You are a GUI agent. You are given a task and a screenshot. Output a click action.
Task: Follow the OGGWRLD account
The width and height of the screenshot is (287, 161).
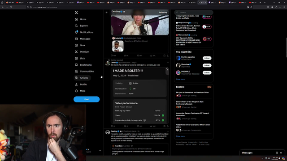point(207,72)
